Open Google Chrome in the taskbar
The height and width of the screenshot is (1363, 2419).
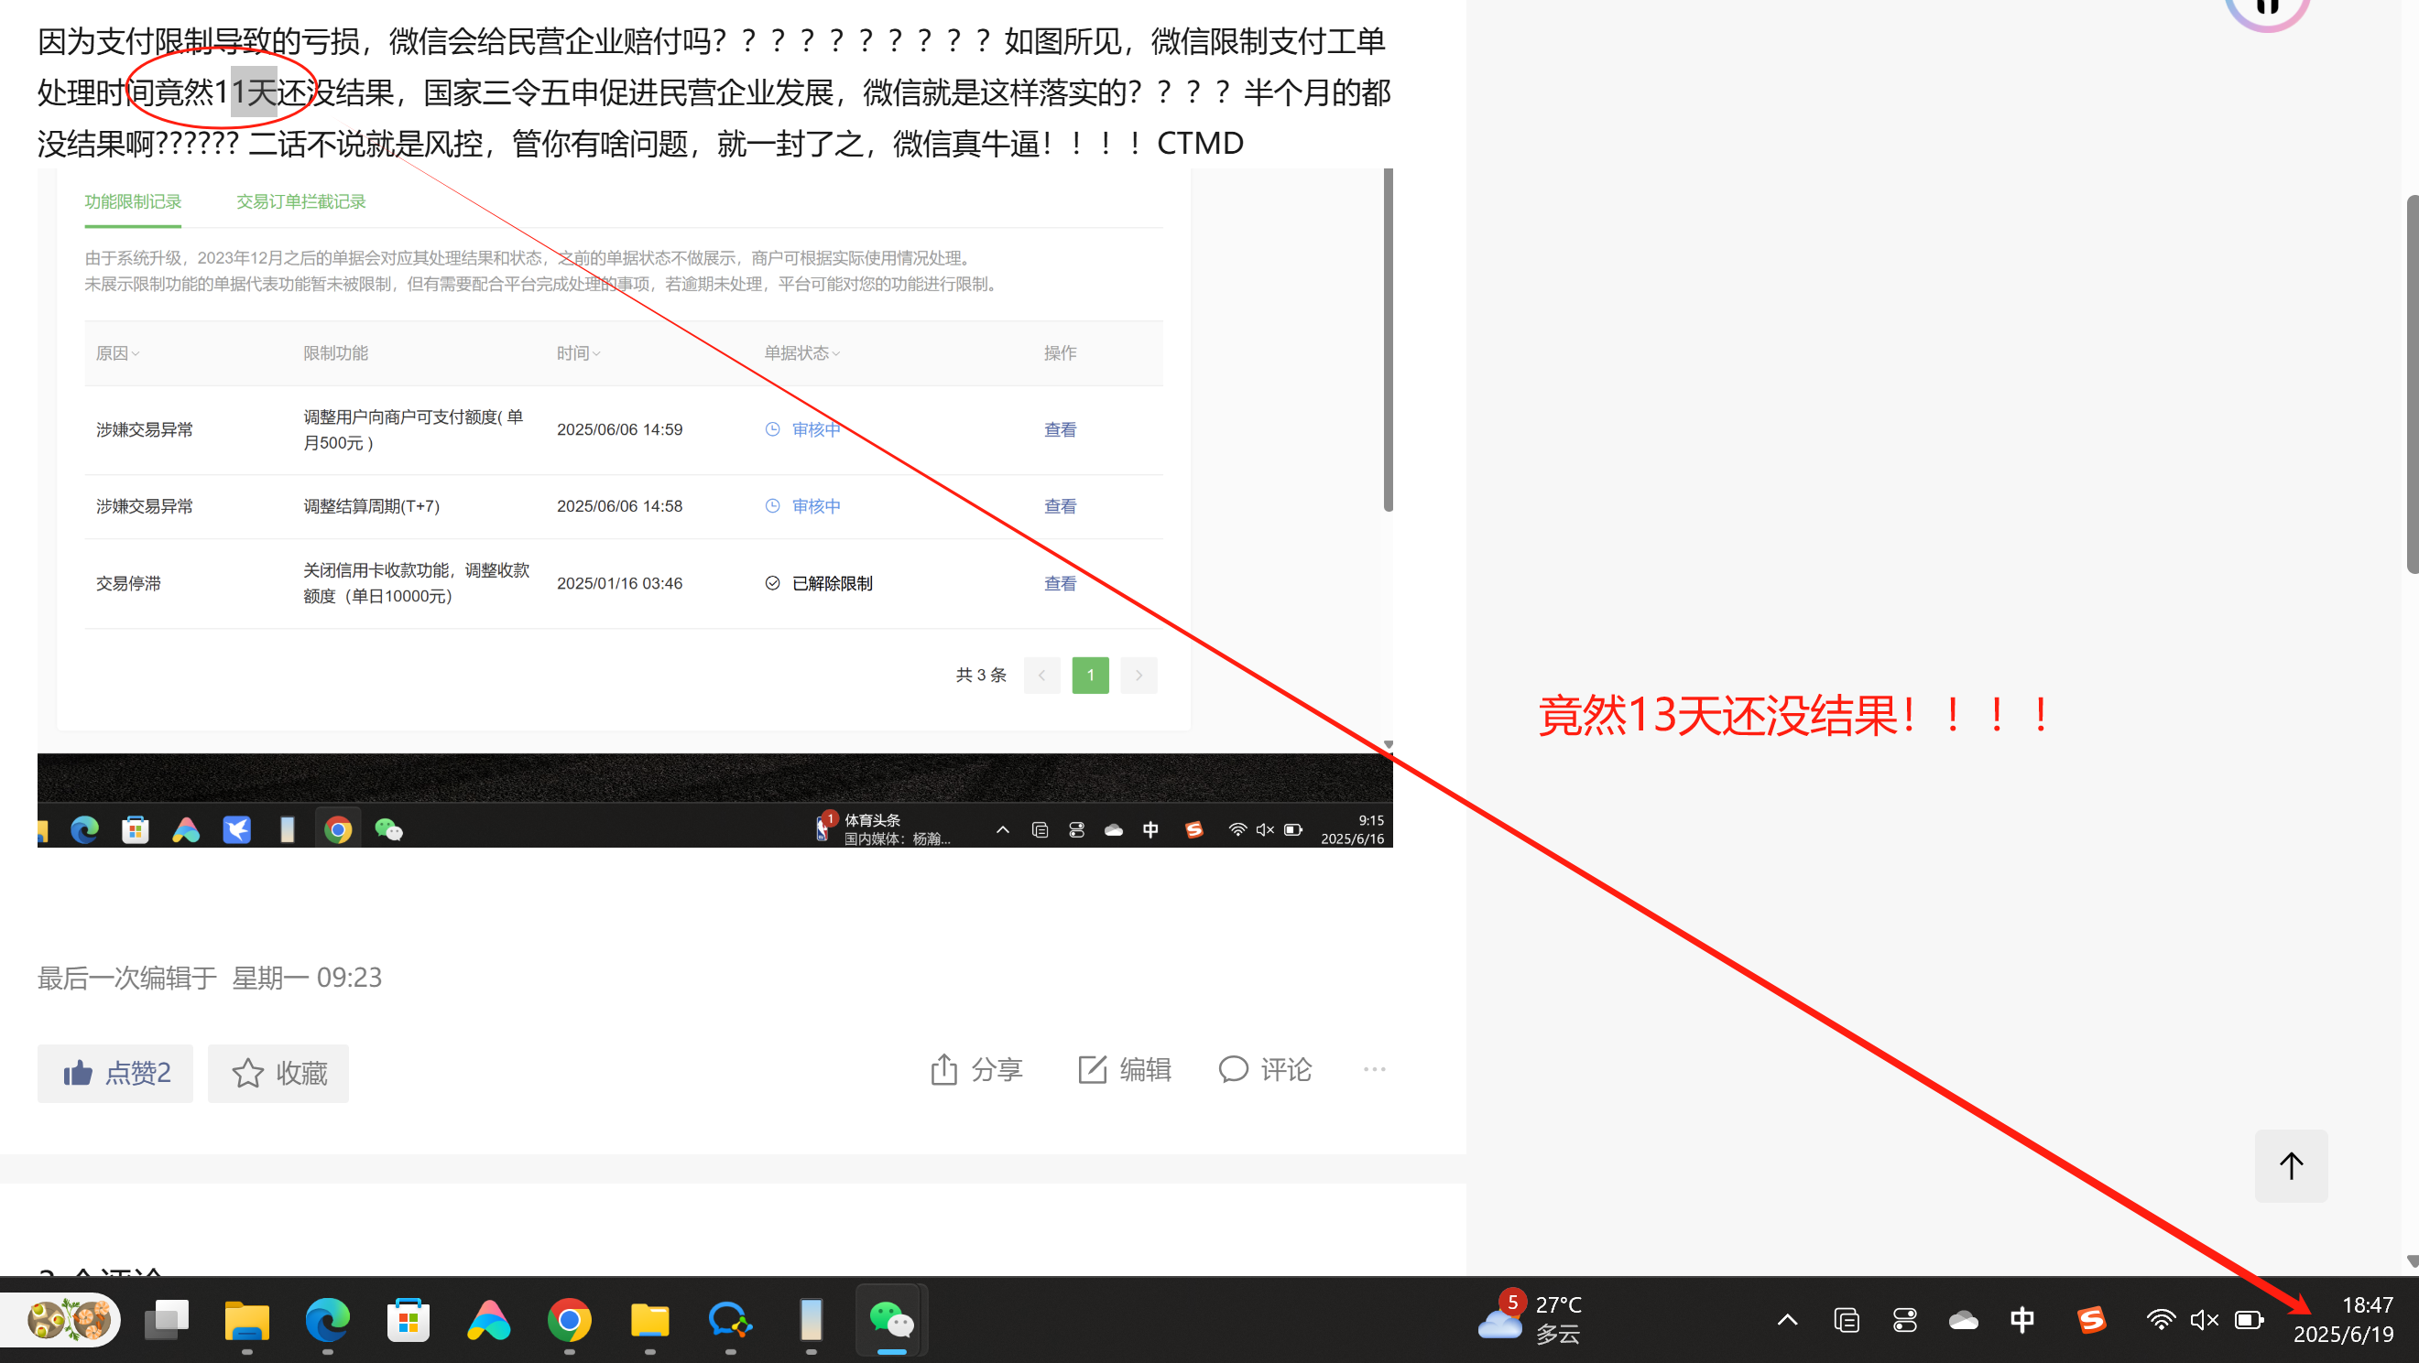pyautogui.click(x=569, y=1321)
